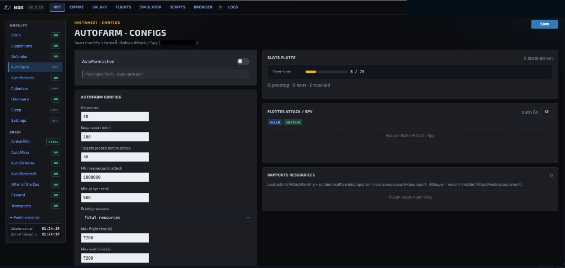Click the external-link icon beside BROWSER
Image resolution: width=565 pixels, height=268 pixels.
click(221, 7)
